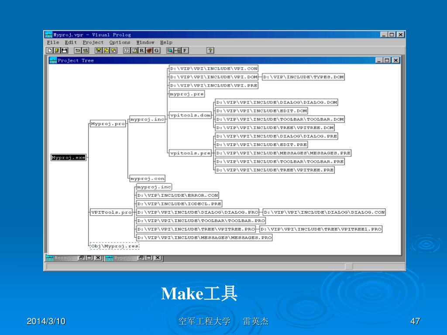This screenshot has width=447, height=335.
Task: Open the Project menu
Action: (93, 42)
